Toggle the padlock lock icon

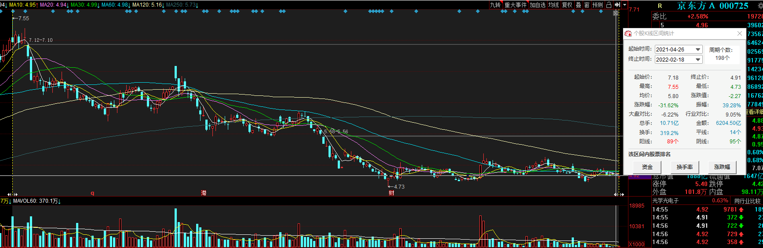(609, 5)
